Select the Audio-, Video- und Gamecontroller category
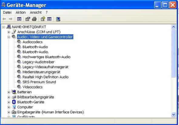Image resolution: width=179 pixels, height=125 pixels. pos(45,37)
